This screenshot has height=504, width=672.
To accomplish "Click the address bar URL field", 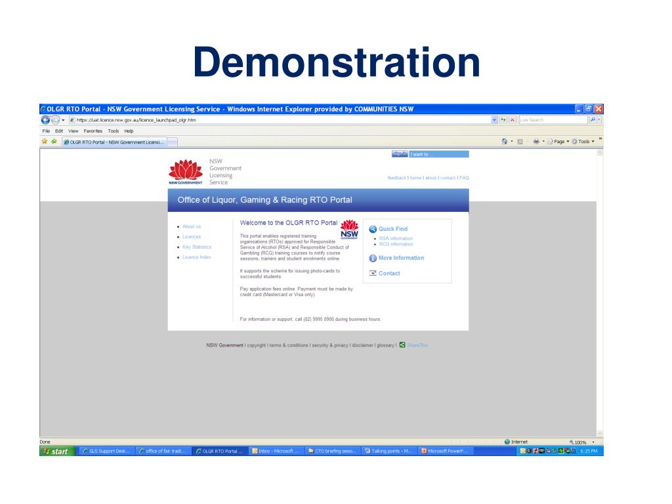I will [280, 120].
